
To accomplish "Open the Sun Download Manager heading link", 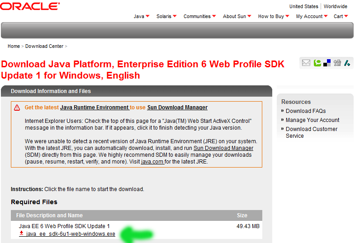I will [x=177, y=107].
